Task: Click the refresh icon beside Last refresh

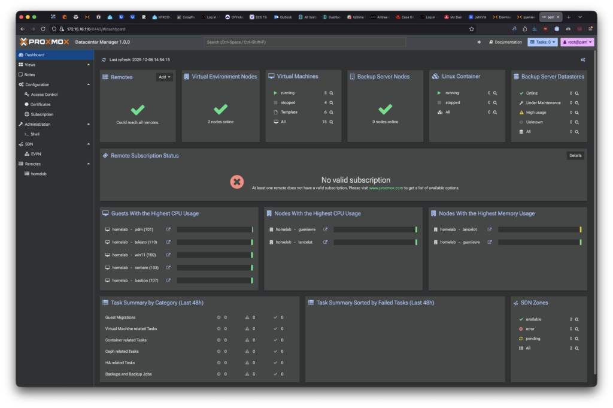Action: (x=104, y=60)
